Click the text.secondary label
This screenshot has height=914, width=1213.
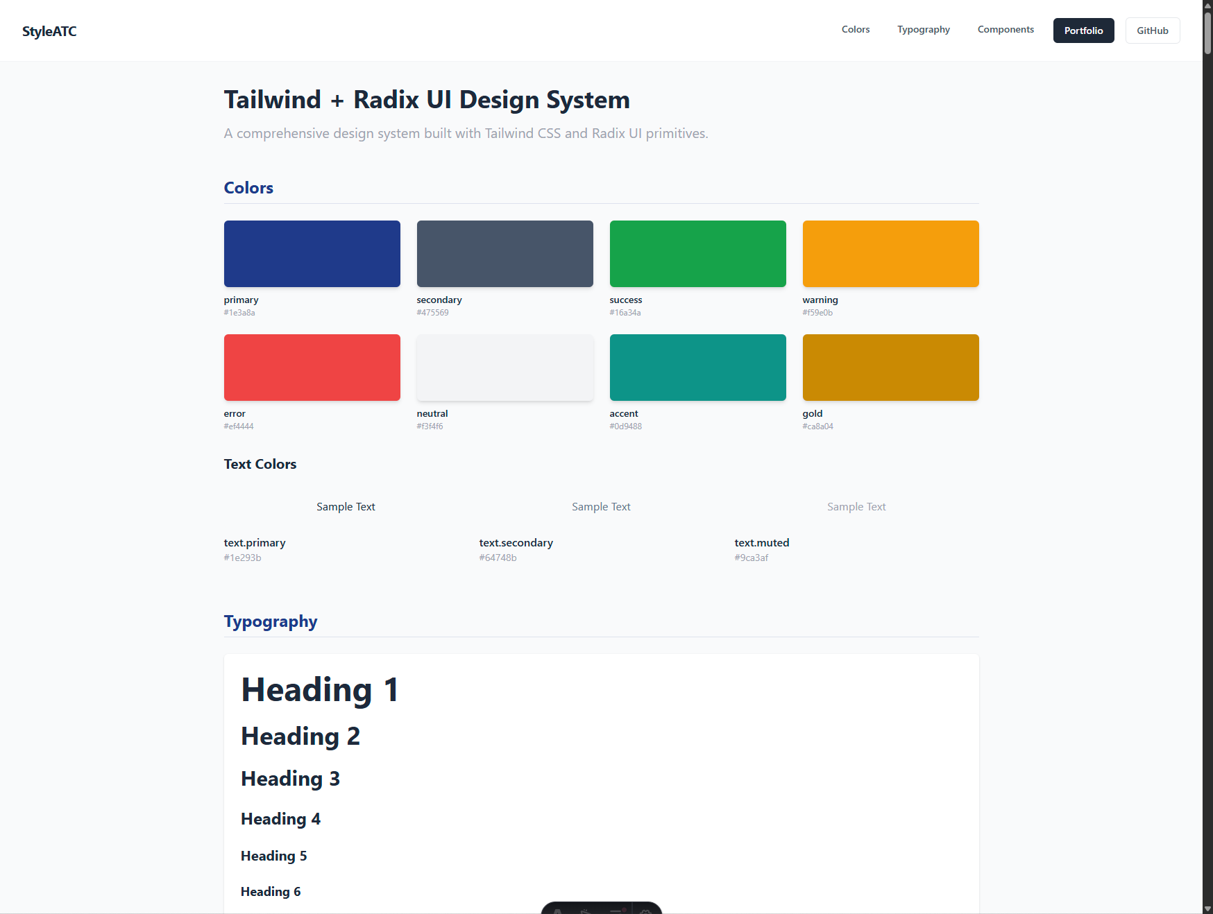(516, 543)
